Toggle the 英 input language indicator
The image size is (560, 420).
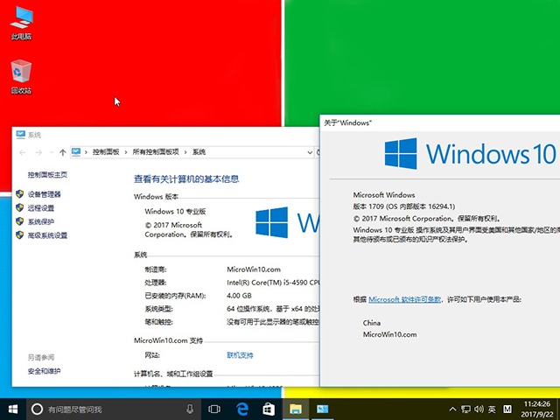tap(492, 409)
